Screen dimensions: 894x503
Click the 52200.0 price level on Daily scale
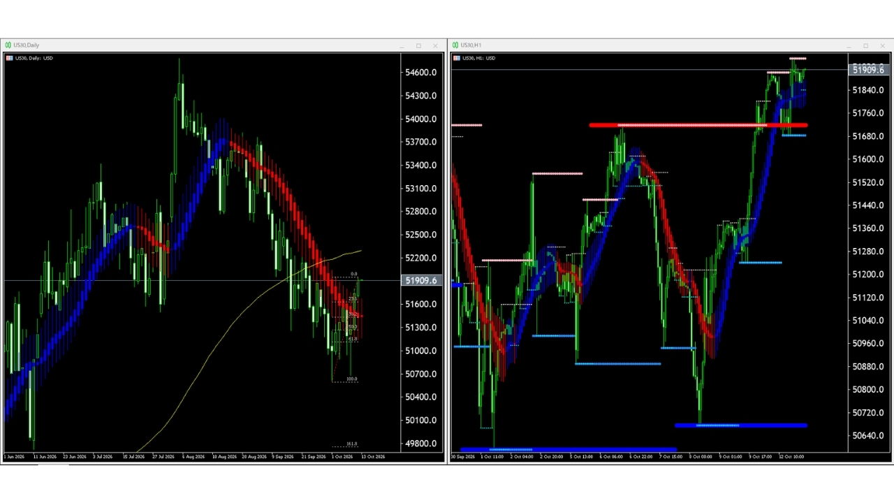point(421,258)
